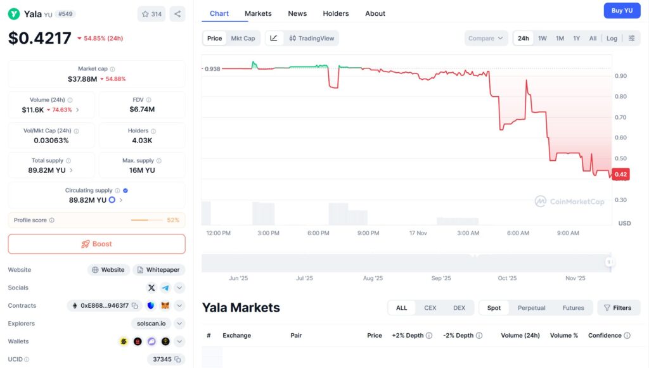The width and height of the screenshot is (649, 368).
Task: Switch markets to Perpetual type
Action: (x=531, y=308)
